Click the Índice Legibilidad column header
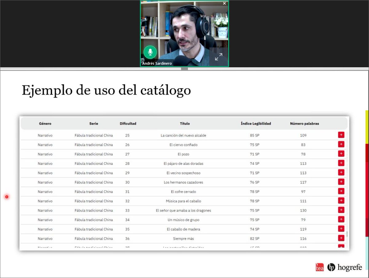Screen dimensions: 369x278 (x=256, y=124)
